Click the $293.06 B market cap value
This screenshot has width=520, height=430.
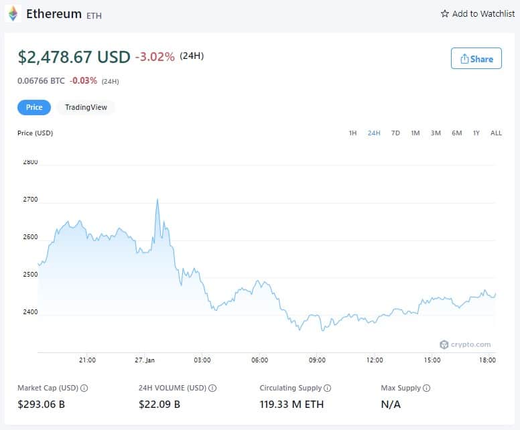(x=41, y=404)
